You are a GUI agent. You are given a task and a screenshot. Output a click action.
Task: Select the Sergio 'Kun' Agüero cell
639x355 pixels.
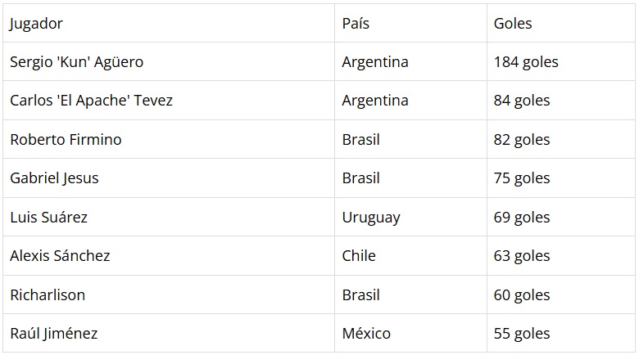tap(76, 62)
